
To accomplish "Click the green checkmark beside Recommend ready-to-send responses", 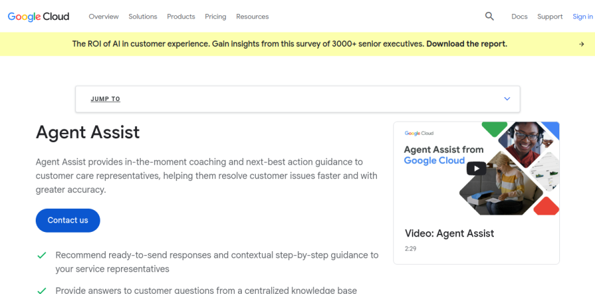I will [x=42, y=255].
